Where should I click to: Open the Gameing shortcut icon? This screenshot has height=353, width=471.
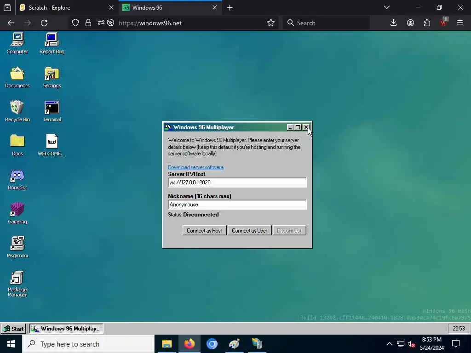pyautogui.click(x=17, y=213)
